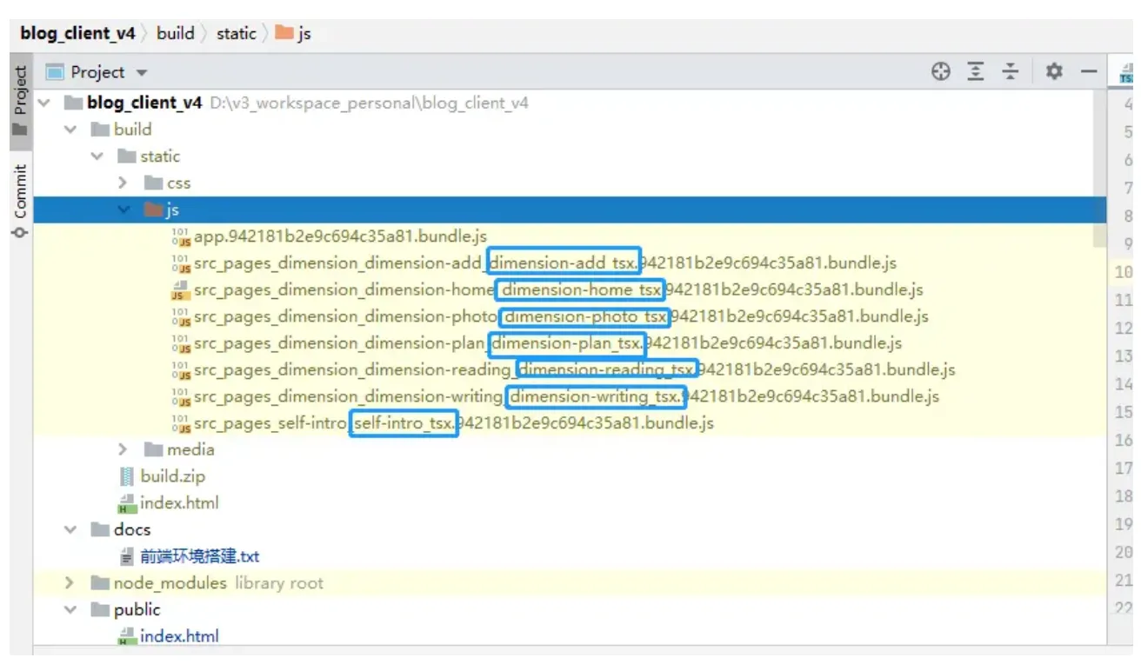Select the 前端环境搭建.txt file
Screen dimensions: 1141x664
click(x=199, y=556)
